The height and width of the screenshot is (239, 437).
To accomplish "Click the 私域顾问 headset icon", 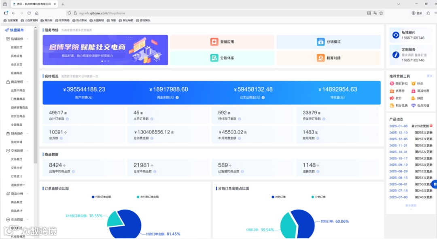I will tap(395, 35).
